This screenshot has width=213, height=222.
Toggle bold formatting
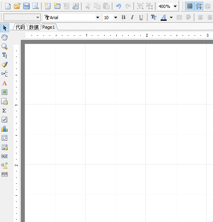[123, 18]
